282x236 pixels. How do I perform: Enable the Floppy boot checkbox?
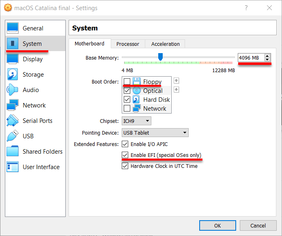click(127, 82)
